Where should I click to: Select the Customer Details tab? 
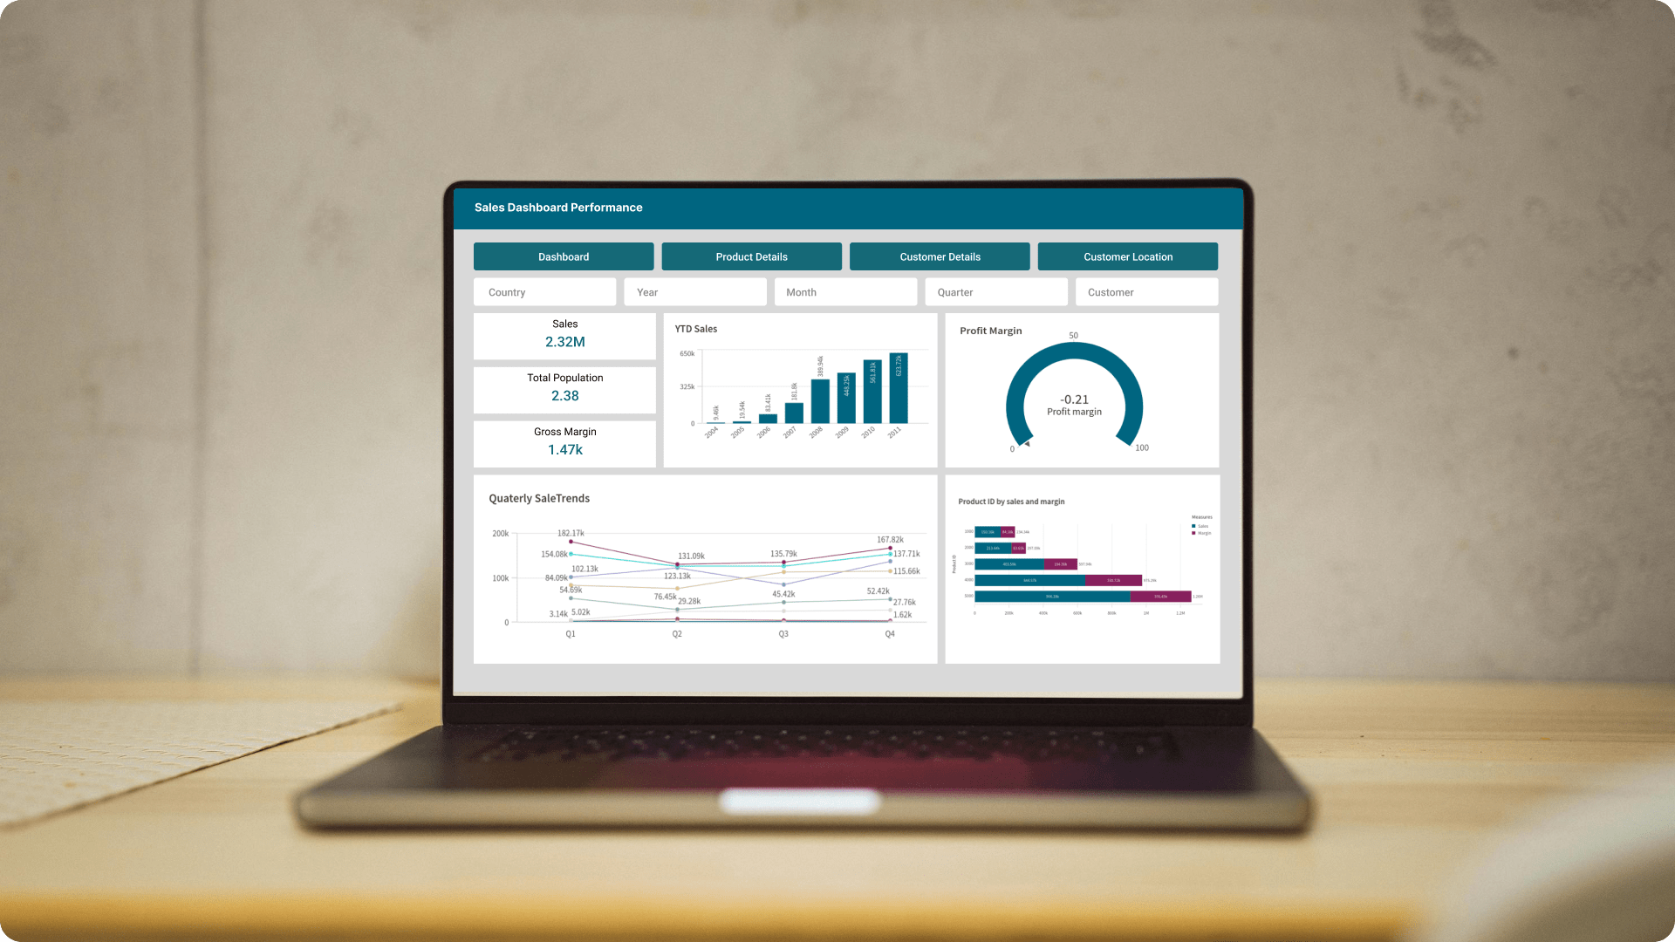coord(940,256)
